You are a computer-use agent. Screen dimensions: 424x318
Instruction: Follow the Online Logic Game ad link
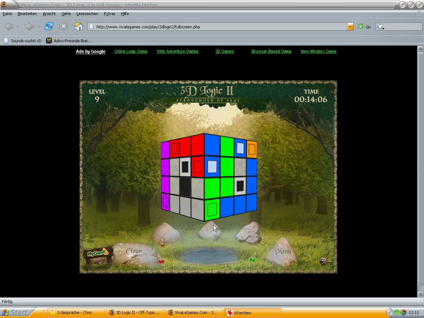[x=131, y=52]
